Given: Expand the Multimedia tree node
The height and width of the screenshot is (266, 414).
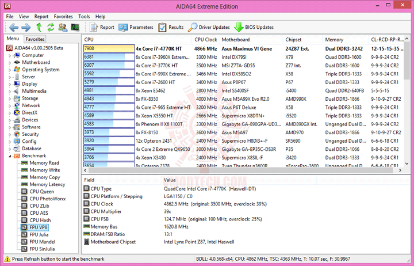Looking at the screenshot, I should (10, 91).
